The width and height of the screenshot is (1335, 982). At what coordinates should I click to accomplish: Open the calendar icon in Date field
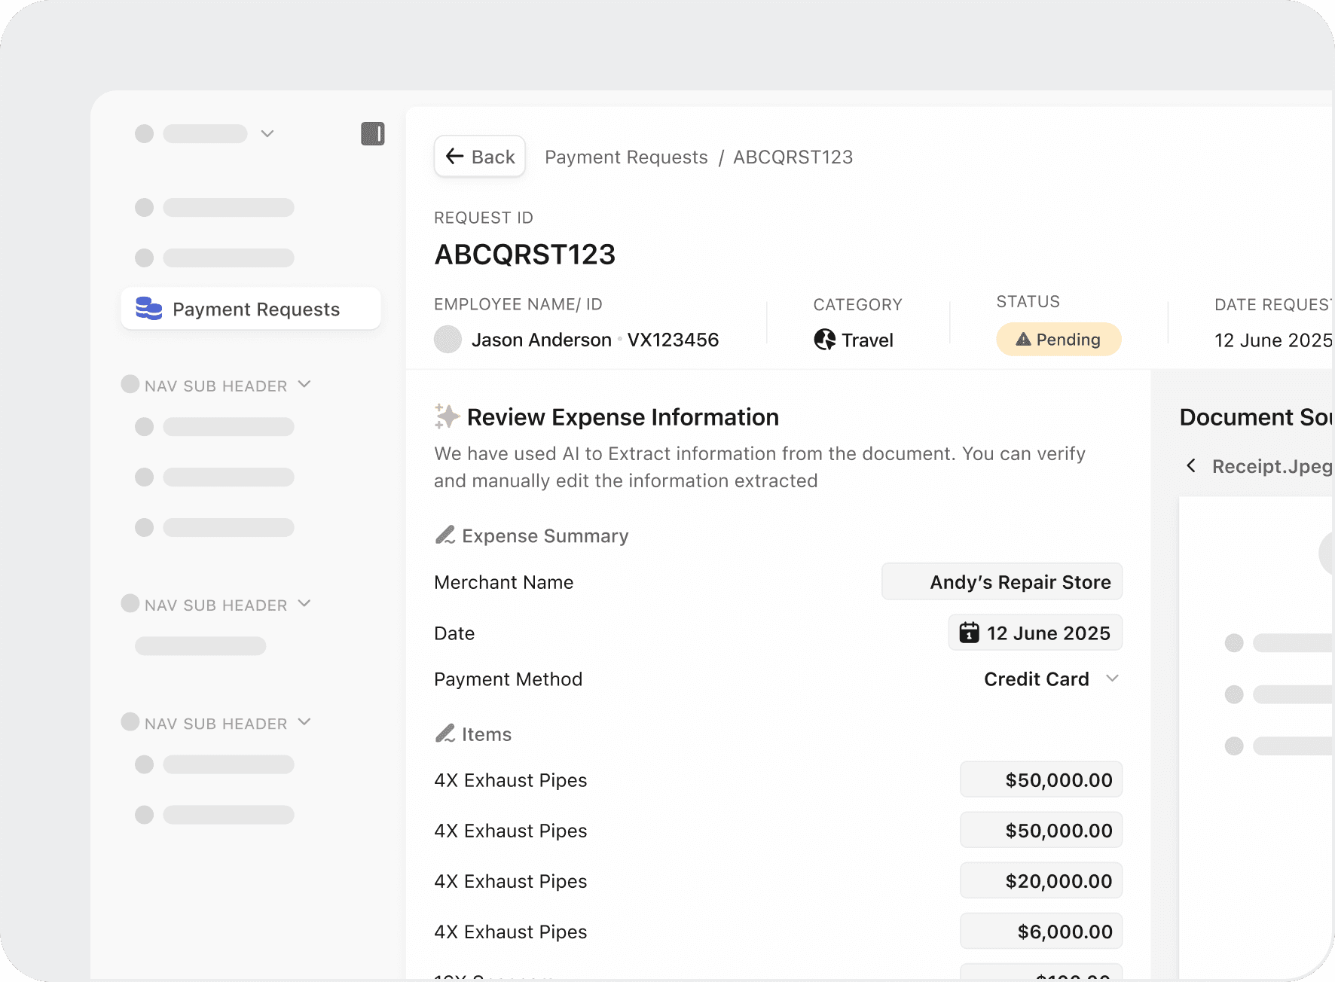pyautogui.click(x=969, y=633)
